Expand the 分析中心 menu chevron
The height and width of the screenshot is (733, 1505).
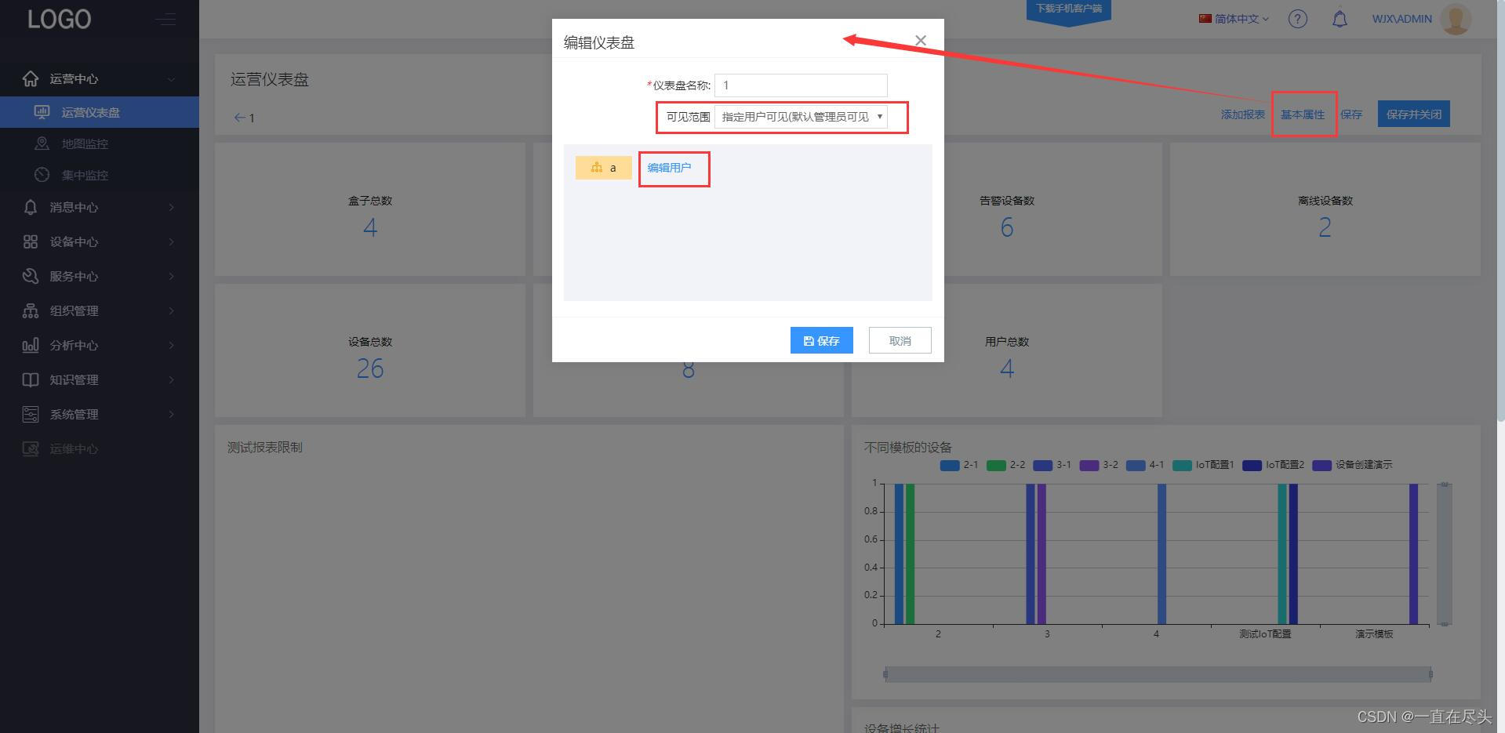(171, 345)
